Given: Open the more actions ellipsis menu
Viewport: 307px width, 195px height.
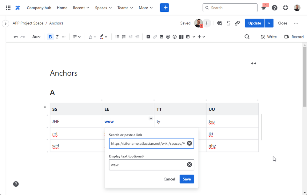Looking at the screenshot, I should [x=296, y=23].
